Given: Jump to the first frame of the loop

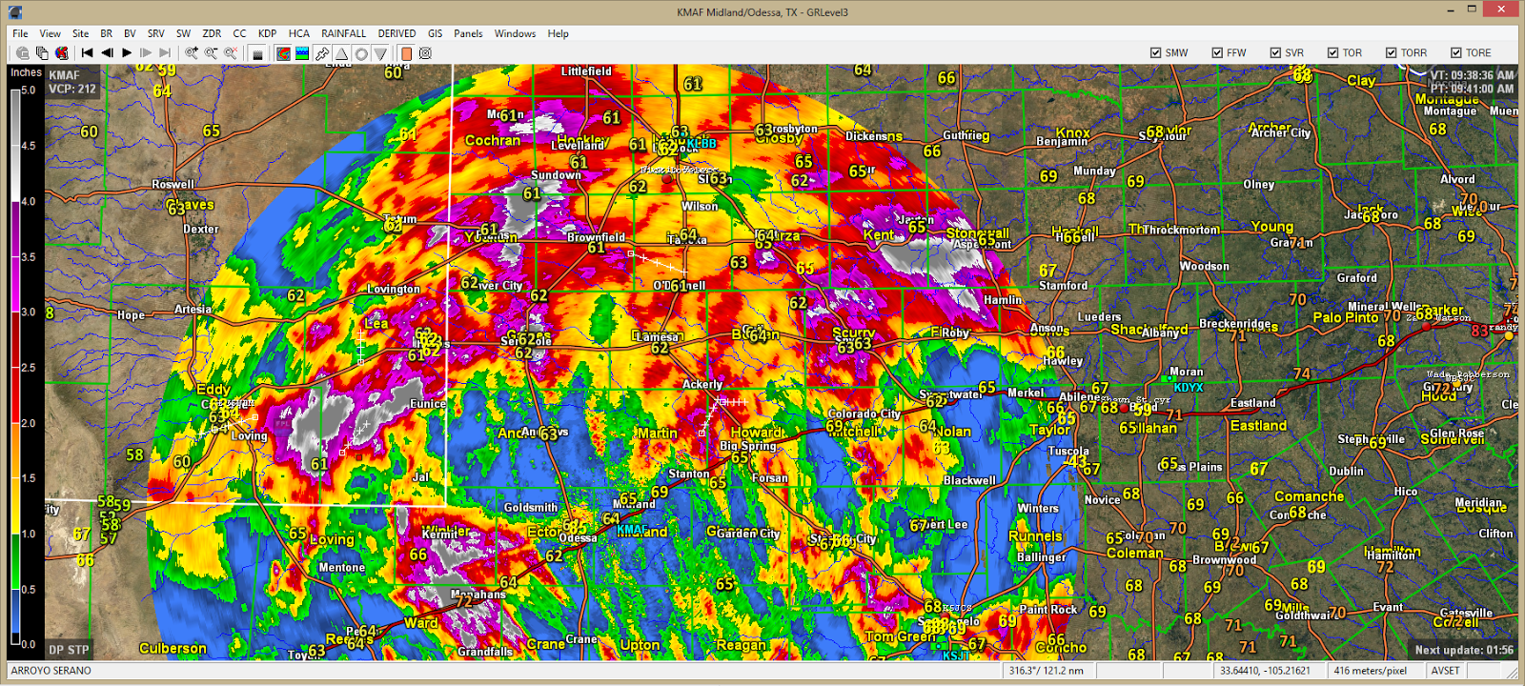Looking at the screenshot, I should coord(87,53).
